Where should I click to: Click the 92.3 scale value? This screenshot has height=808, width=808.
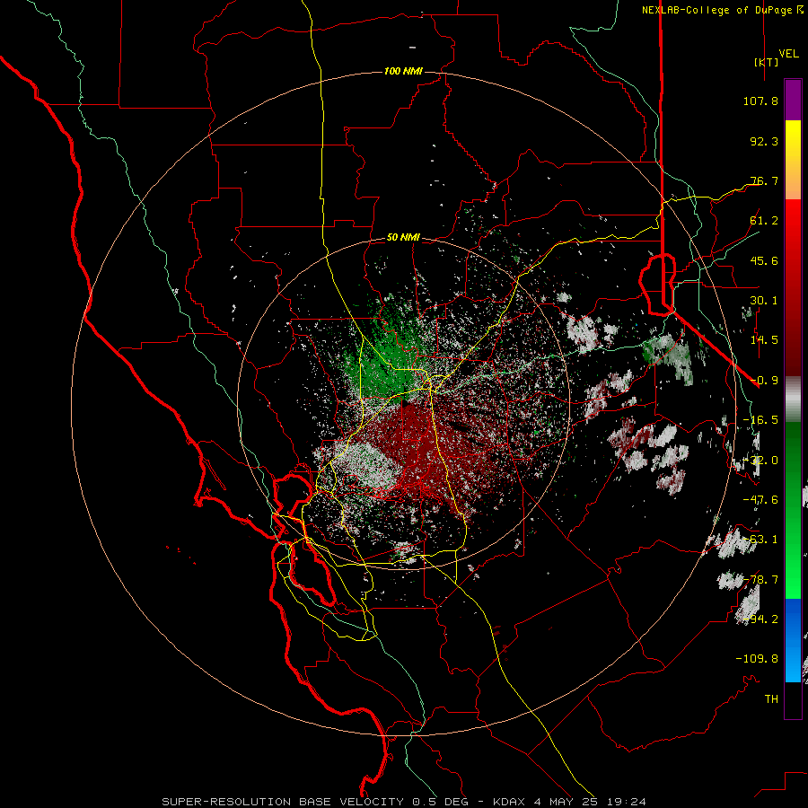click(764, 141)
